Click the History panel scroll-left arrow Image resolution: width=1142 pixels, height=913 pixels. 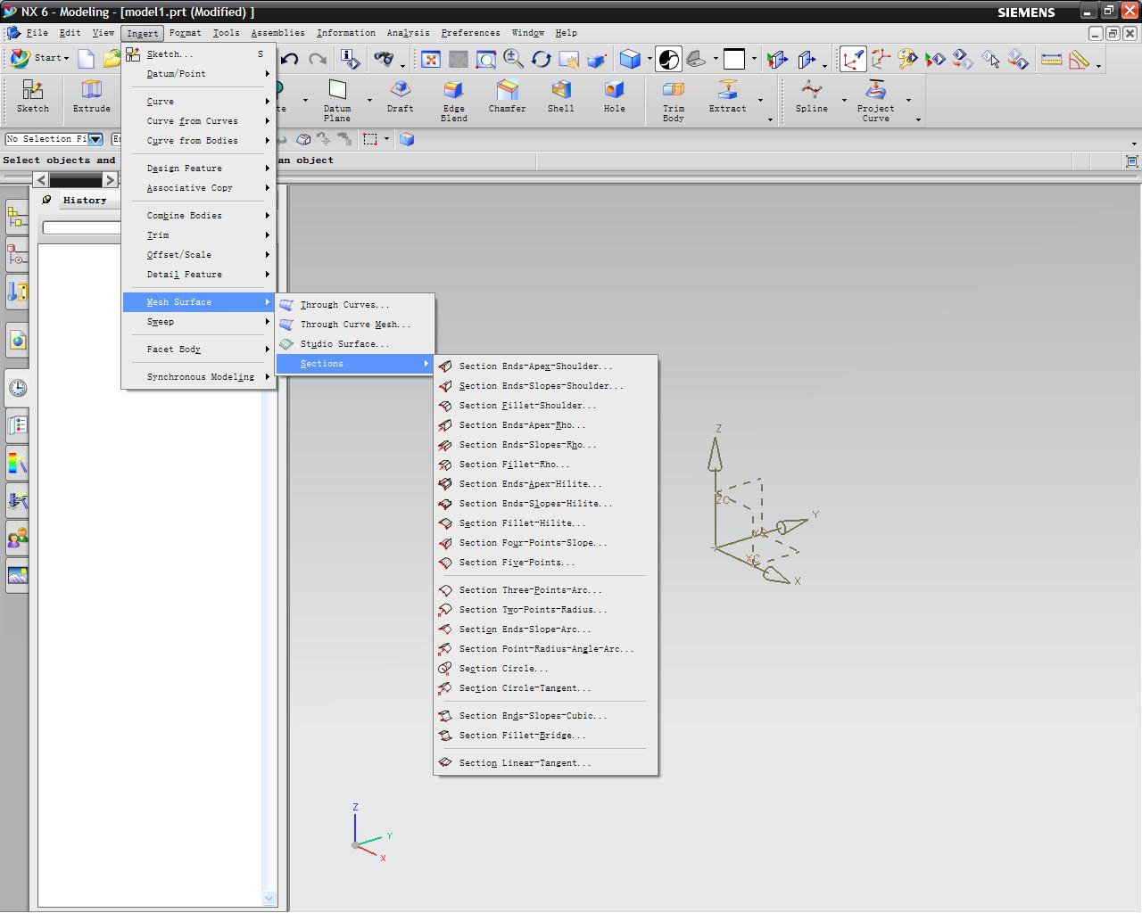coord(41,180)
